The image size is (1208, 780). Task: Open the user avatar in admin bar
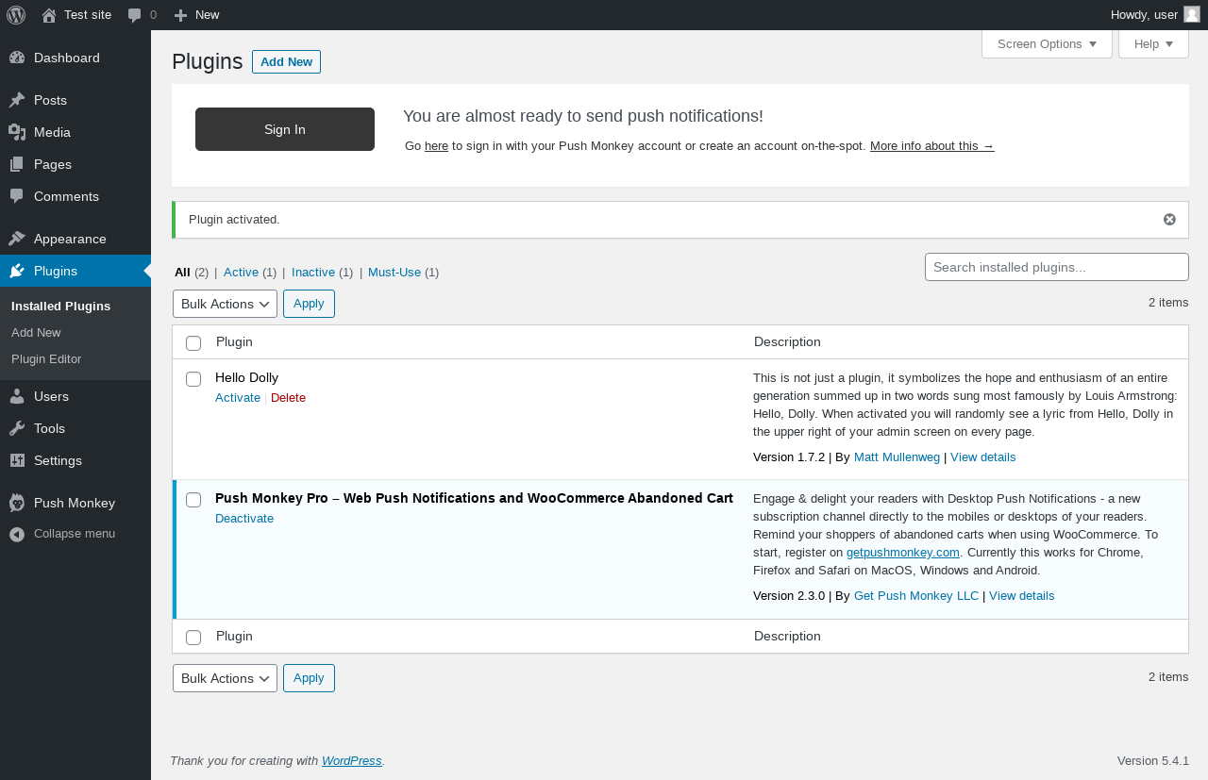click(1192, 14)
